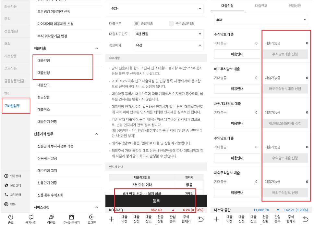Tap back arrow icon in right screen toolbar

point(306,219)
